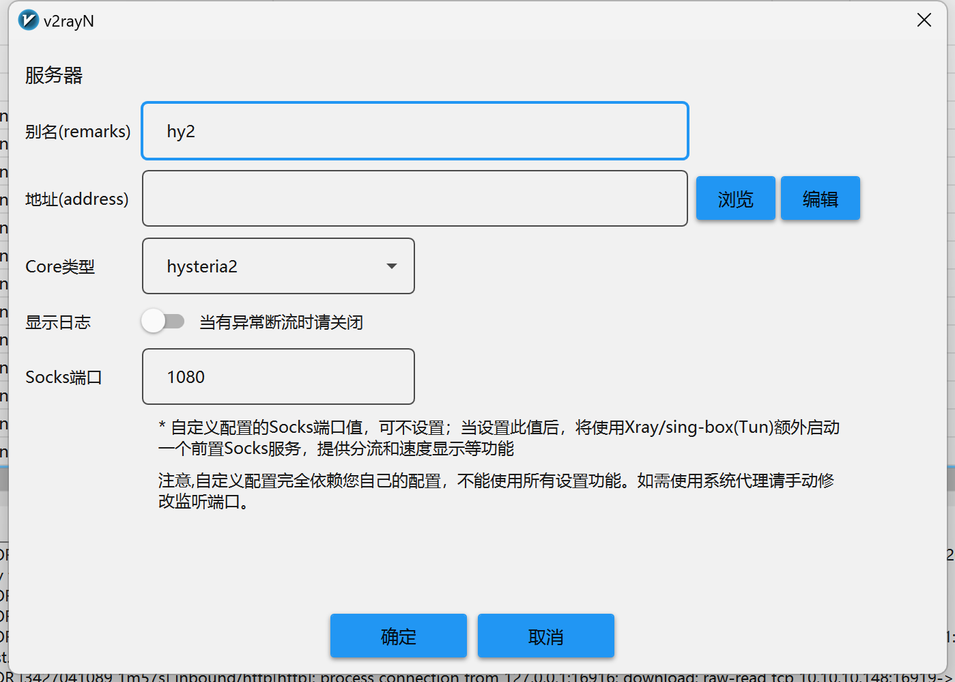Viewport: 955px width, 682px height.
Task: Select the Socks端口 field showing 1080
Action: coord(278,377)
